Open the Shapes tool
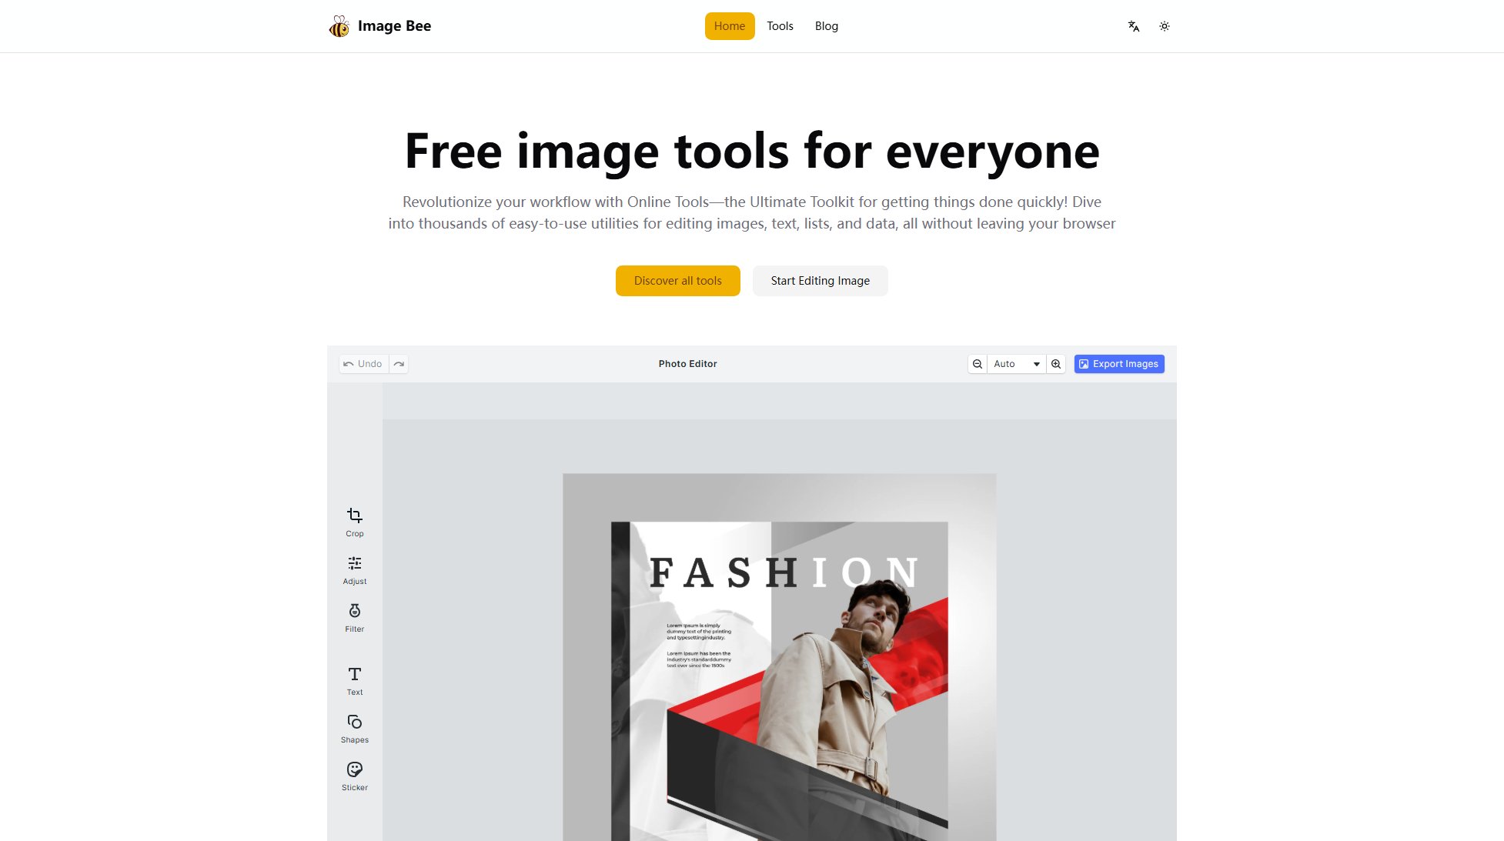 354,728
